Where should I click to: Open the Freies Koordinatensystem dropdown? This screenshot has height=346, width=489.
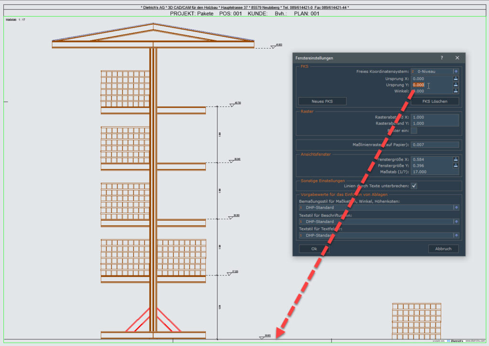pyautogui.click(x=456, y=71)
